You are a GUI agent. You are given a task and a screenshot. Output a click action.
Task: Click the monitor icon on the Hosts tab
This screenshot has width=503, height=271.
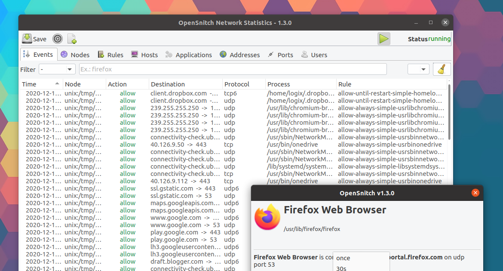pyautogui.click(x=134, y=55)
